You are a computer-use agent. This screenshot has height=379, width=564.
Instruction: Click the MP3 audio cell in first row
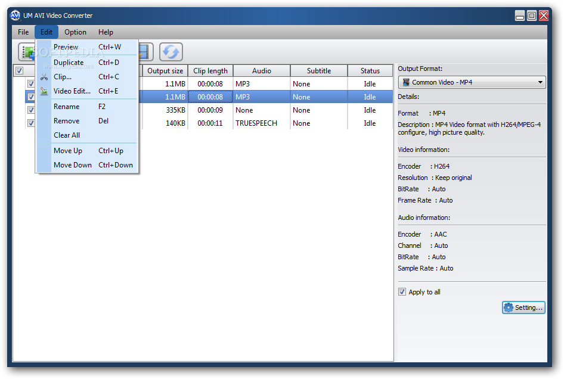[x=262, y=84]
